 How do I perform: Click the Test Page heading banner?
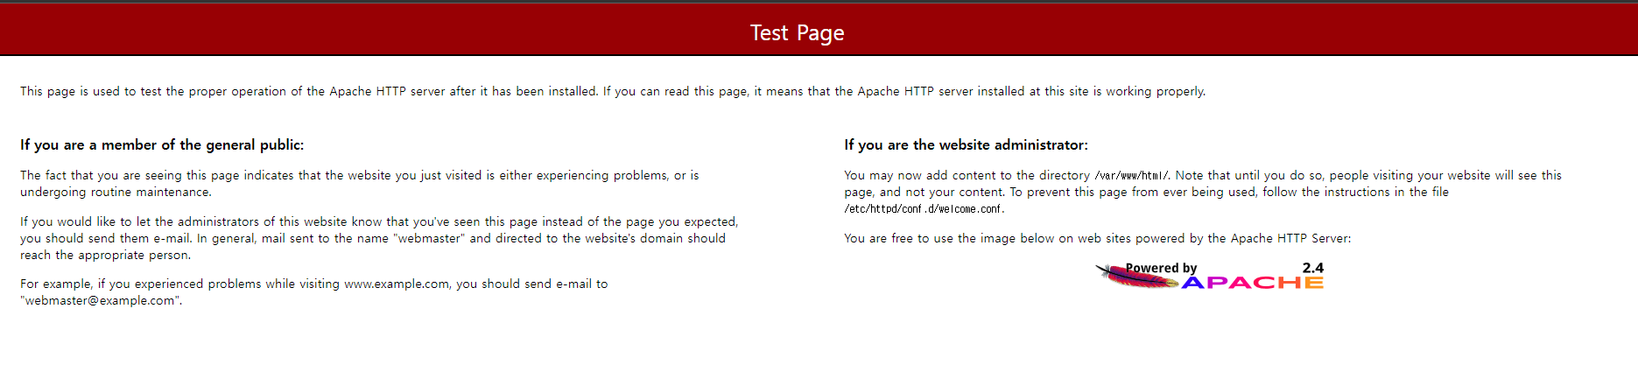click(819, 31)
